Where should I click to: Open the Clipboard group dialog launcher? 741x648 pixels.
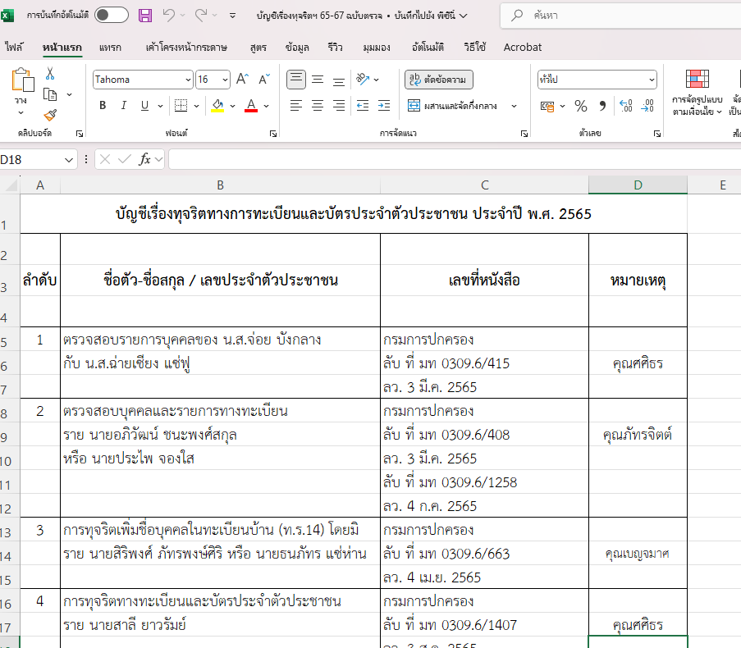tap(80, 134)
